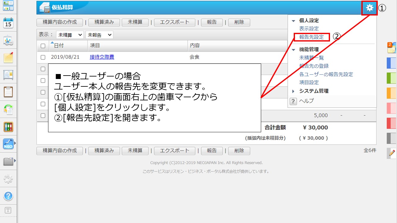The width and height of the screenshot is (397, 223).
Task: Open the gear settings menu icon
Action: coord(369,8)
